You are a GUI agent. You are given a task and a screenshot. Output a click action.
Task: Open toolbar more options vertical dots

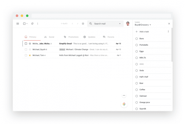(x=38, y=24)
